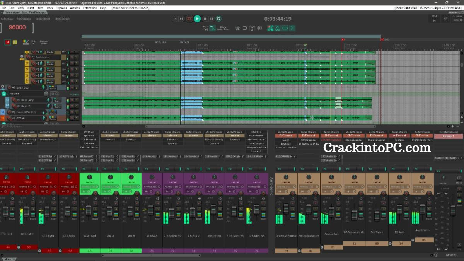This screenshot has width=464, height=261.
Task: Toggle the snap magnet icon in the toolbar
Action: [245, 28]
